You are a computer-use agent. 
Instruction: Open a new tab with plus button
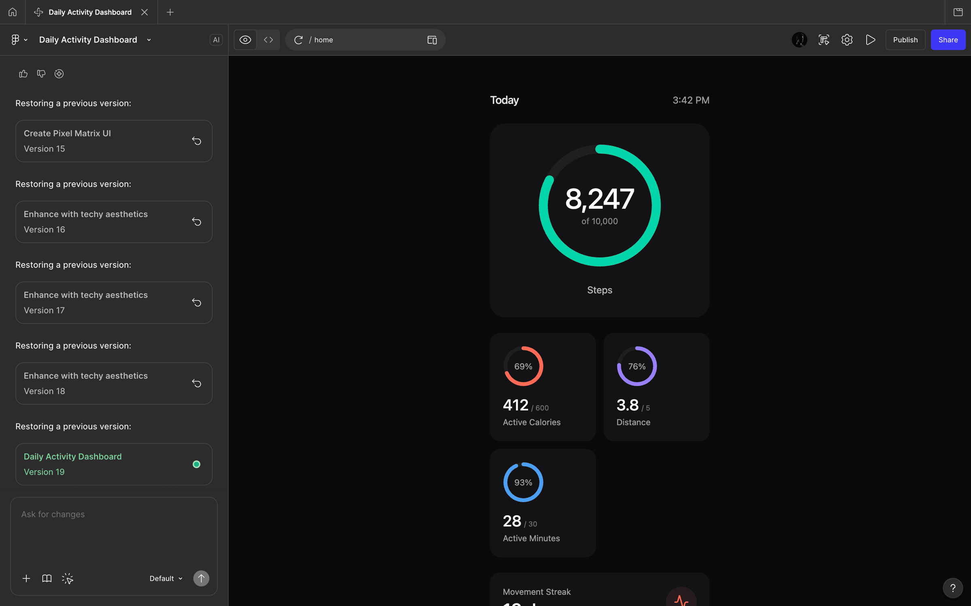point(170,12)
